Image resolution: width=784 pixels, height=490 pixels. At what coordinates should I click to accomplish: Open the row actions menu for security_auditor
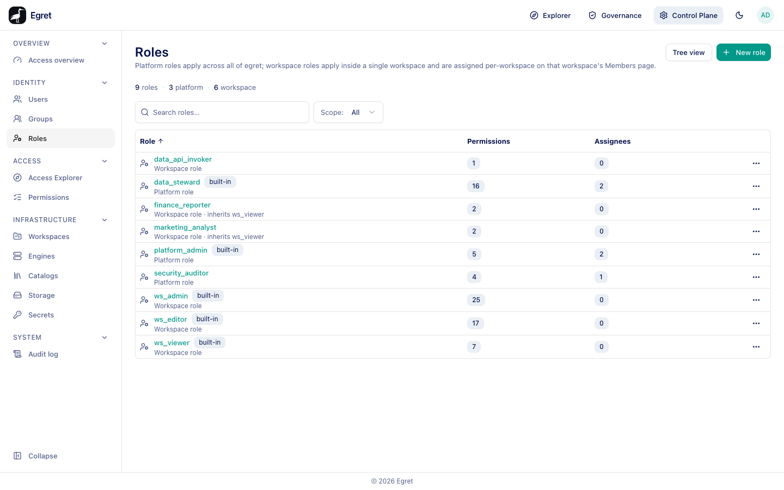pyautogui.click(x=756, y=277)
